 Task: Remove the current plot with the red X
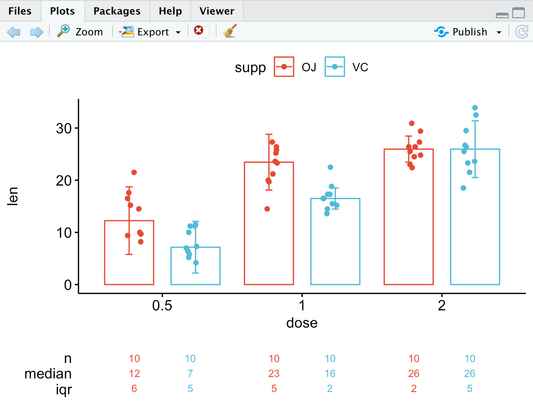point(199,31)
